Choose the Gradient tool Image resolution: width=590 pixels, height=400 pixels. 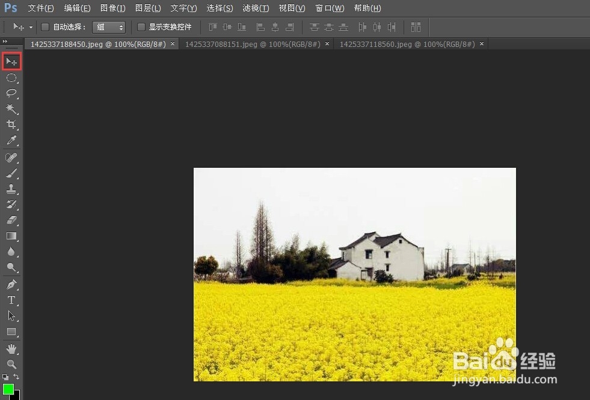pyautogui.click(x=11, y=236)
